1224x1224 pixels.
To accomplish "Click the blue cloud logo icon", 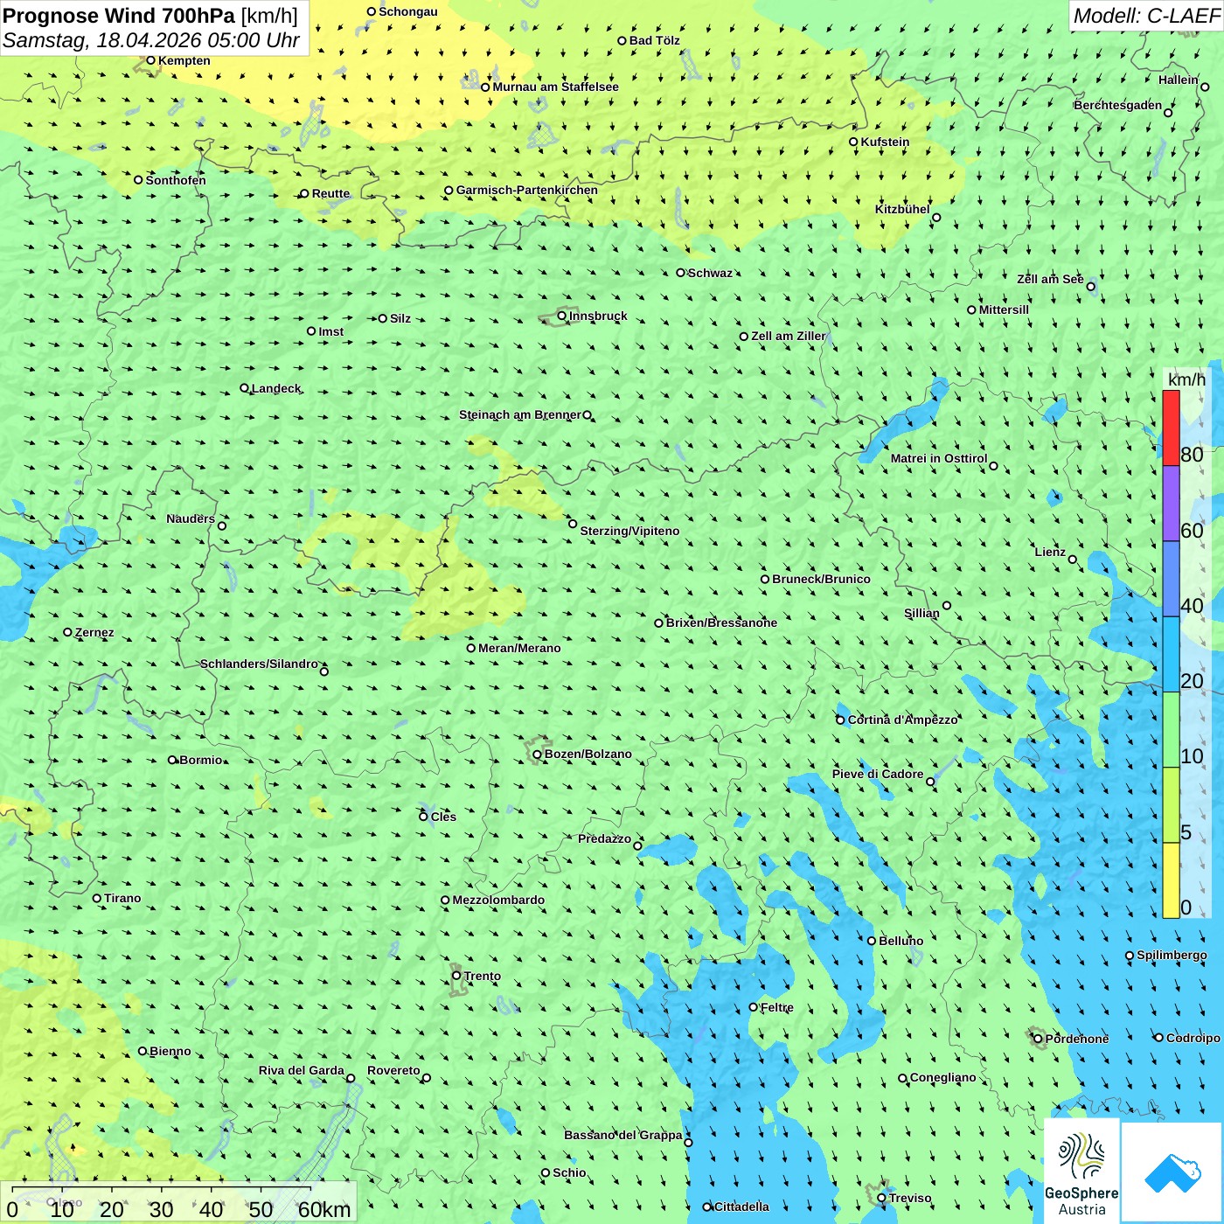I will coord(1172,1173).
